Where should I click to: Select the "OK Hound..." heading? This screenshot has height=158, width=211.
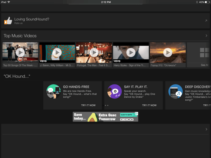pos(17,76)
